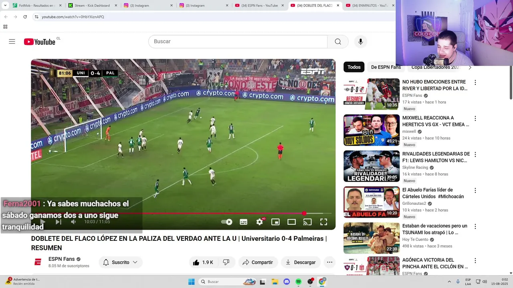
Task: Open the ESPN Fans channel avatar
Action: pos(38,262)
